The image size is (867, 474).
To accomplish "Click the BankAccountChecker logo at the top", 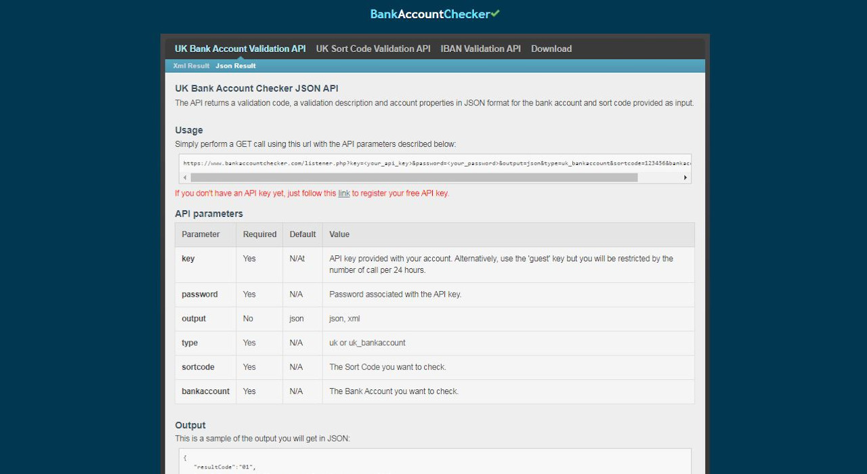I will [435, 14].
